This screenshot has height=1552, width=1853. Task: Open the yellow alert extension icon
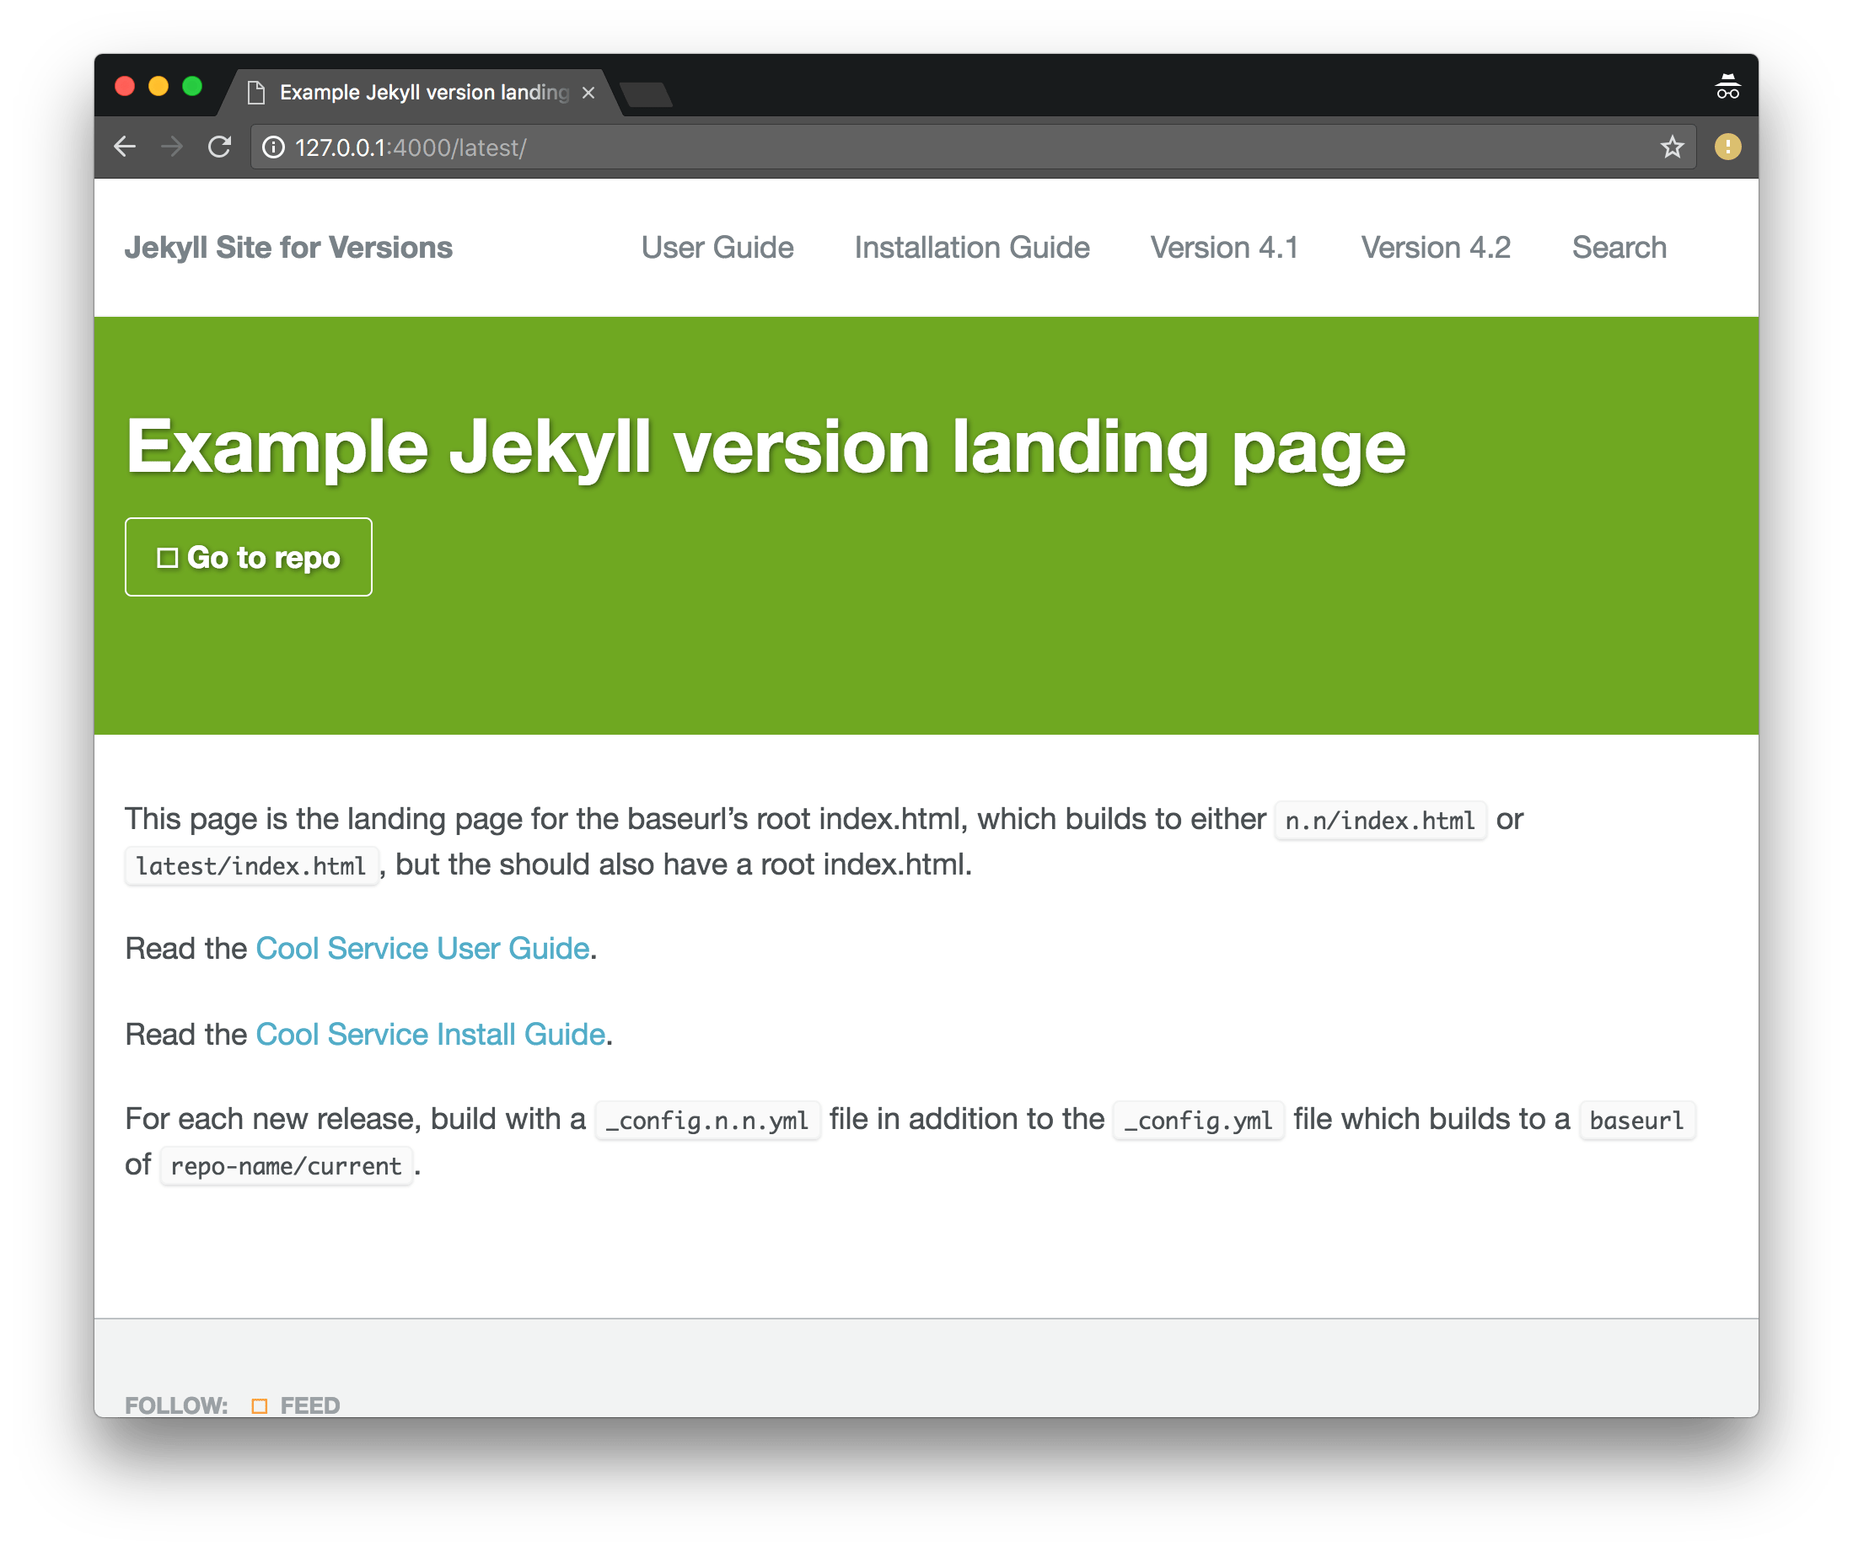tap(1727, 147)
